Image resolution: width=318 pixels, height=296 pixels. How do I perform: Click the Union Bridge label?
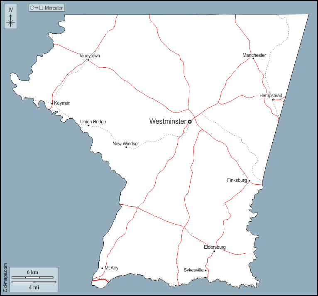pos(93,122)
